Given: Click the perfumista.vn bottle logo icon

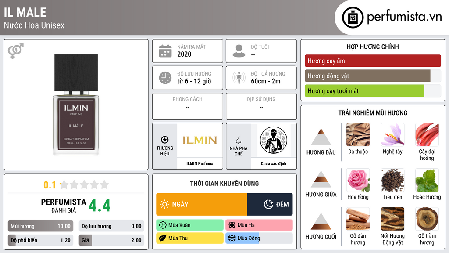Looking at the screenshot, I should (353, 18).
